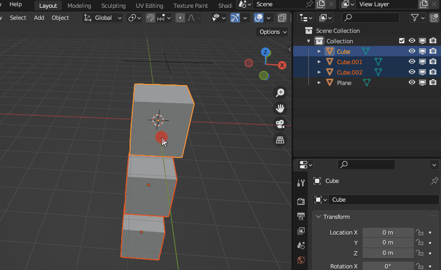Hide Cube in viewport with eye icon
Screen dimensions: 441x270
[412, 52]
